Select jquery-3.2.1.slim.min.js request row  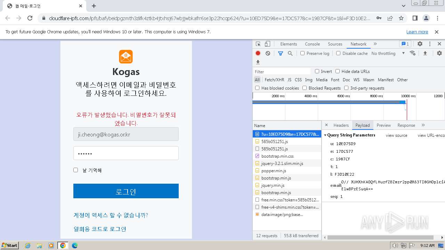(287, 164)
